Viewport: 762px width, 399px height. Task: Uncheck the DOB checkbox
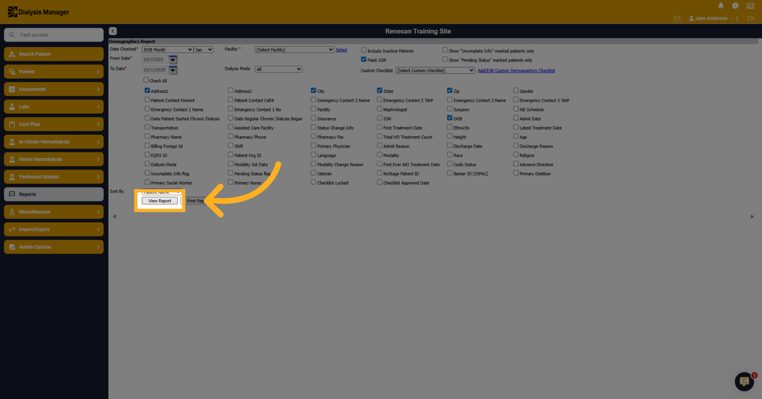[x=450, y=118]
